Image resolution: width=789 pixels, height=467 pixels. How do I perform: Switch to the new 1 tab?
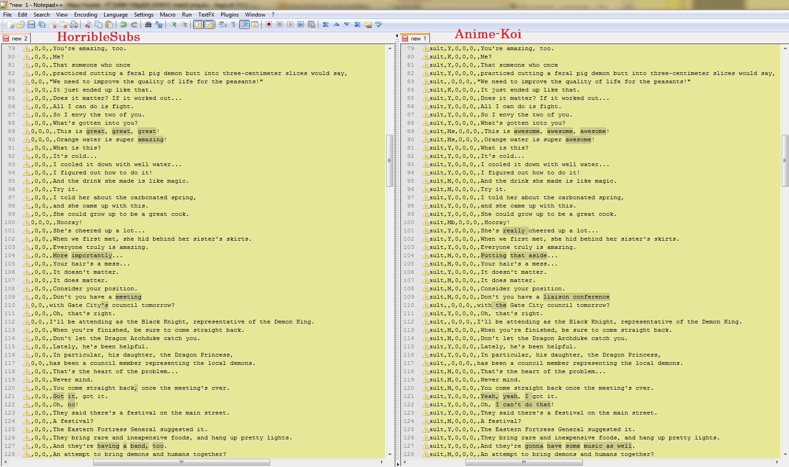point(415,39)
